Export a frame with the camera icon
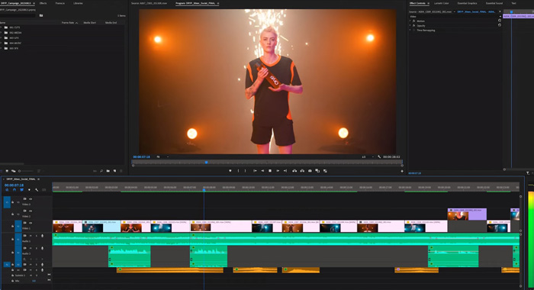 click(310, 171)
